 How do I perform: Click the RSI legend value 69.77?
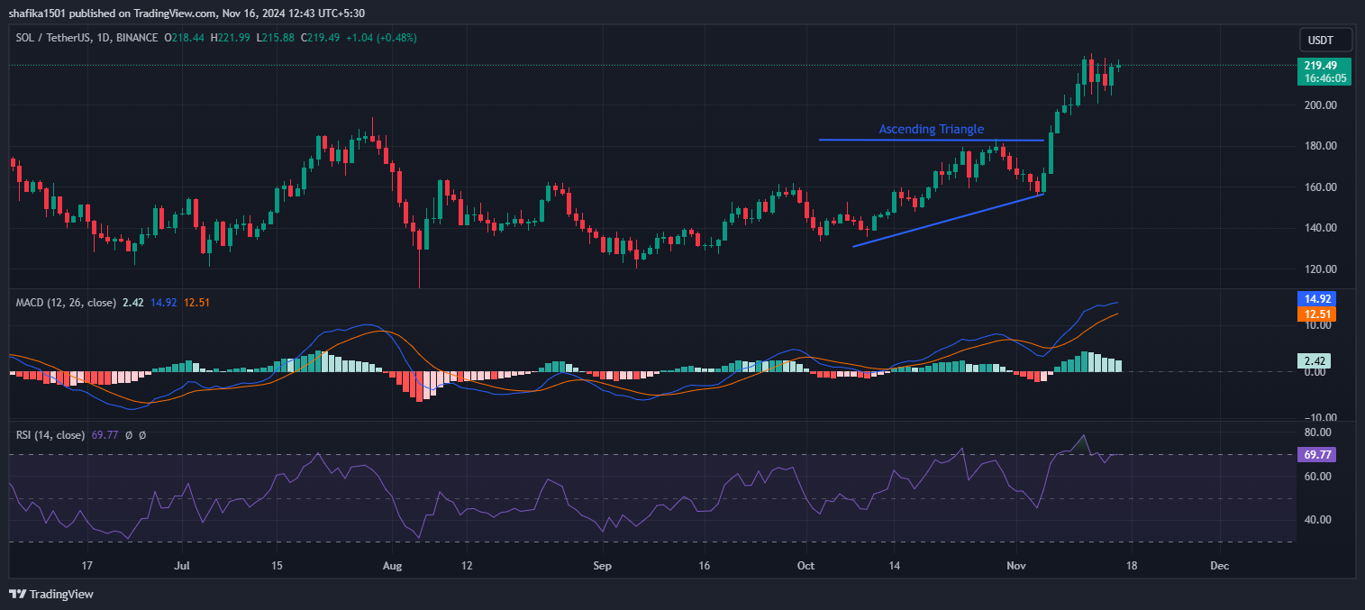click(x=105, y=435)
